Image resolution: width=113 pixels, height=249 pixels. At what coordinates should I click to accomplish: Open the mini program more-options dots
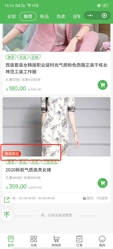[90, 15]
